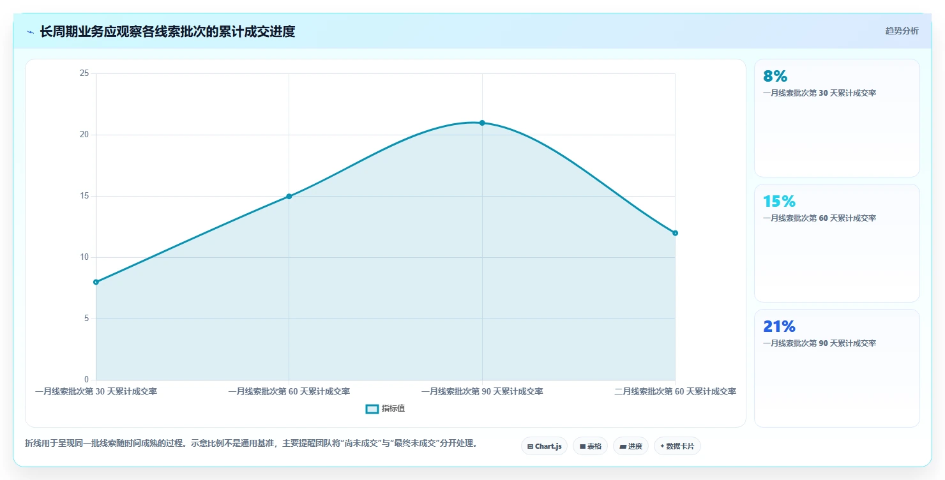Screen dimensions: 945x480
Task: Click x-axis label 一月线索批次第 60 天累计成交率
Action: (x=289, y=391)
